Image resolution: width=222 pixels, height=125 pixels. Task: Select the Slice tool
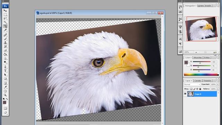click(6, 30)
